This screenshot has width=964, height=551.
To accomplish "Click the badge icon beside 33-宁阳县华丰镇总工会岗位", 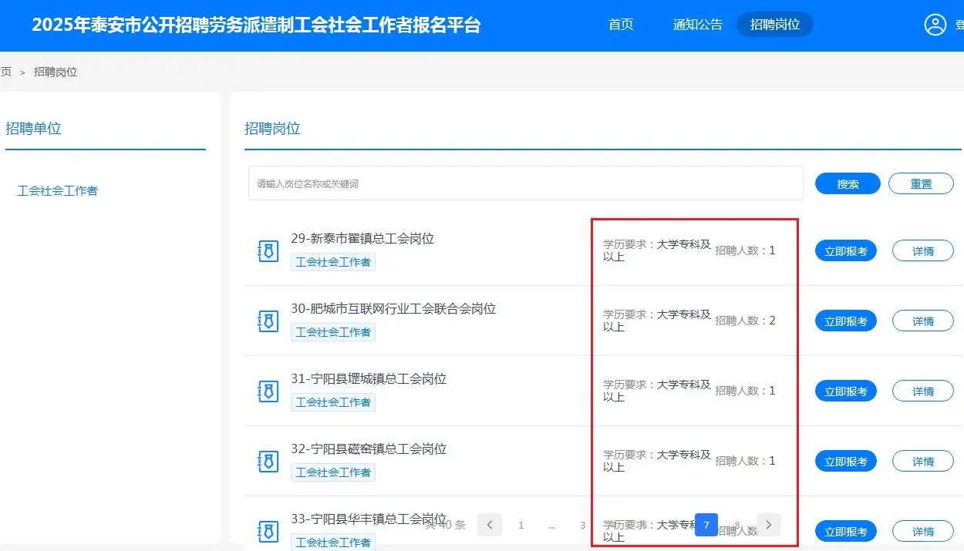I will (268, 530).
